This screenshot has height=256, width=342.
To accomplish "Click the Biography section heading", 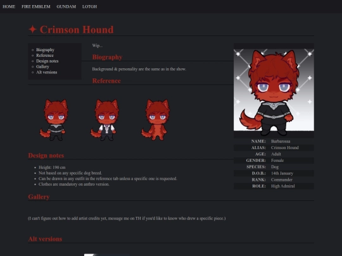I will [x=107, y=57].
